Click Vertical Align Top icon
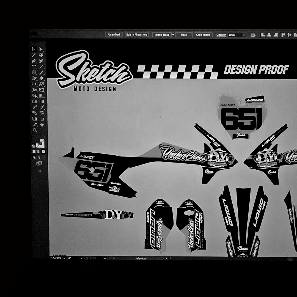 pyautogui.click(x=283, y=35)
